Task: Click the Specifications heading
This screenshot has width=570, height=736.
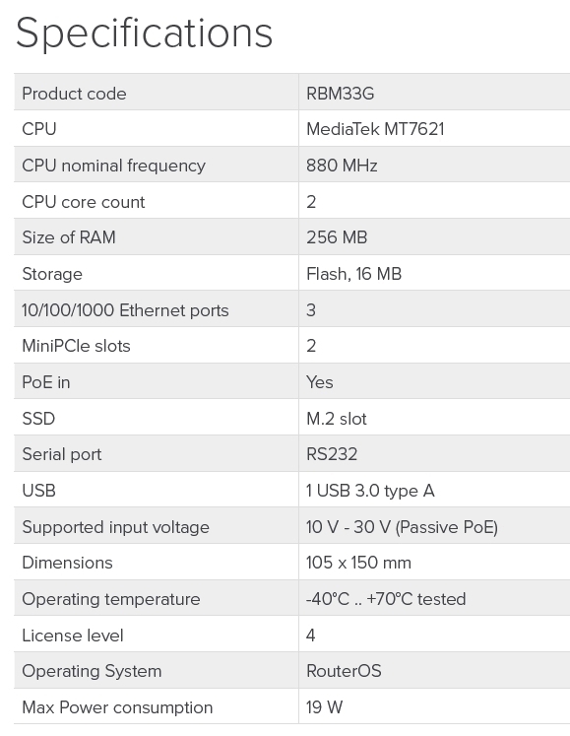Action: [144, 33]
